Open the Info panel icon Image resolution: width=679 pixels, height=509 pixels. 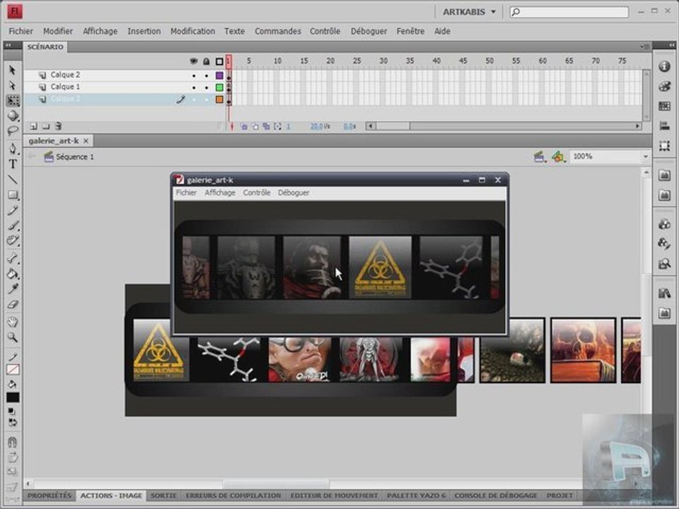664,66
